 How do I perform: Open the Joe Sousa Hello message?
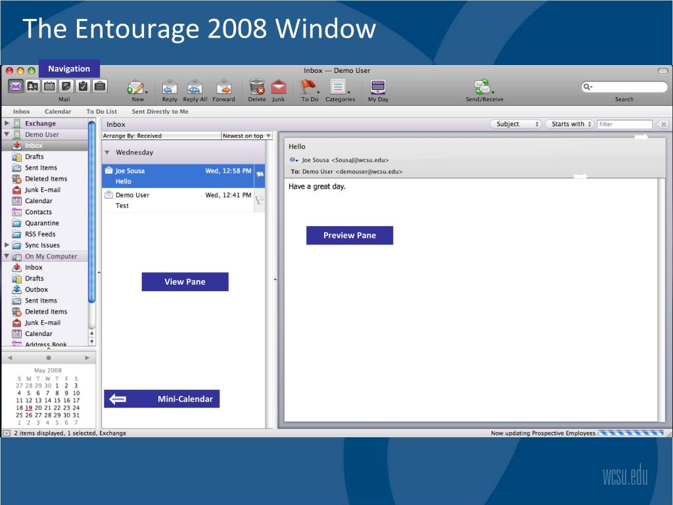(x=178, y=176)
